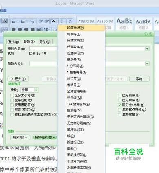Apply first AaBbCcDd style

click(x=86, y=23)
